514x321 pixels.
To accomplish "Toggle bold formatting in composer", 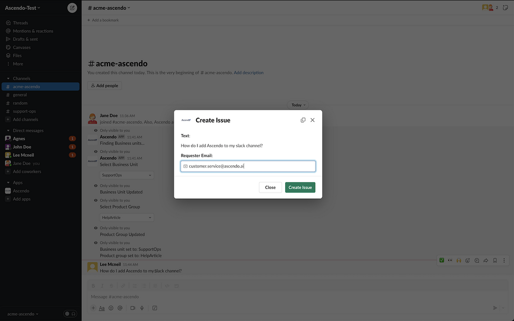I will [x=93, y=286].
